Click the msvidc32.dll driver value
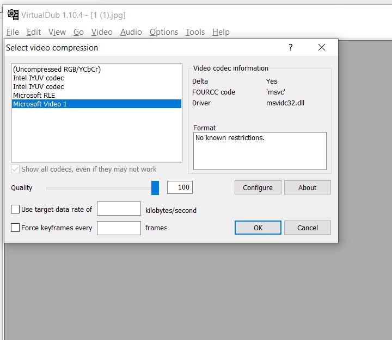Screen dimensions: 392x340 click(285, 103)
